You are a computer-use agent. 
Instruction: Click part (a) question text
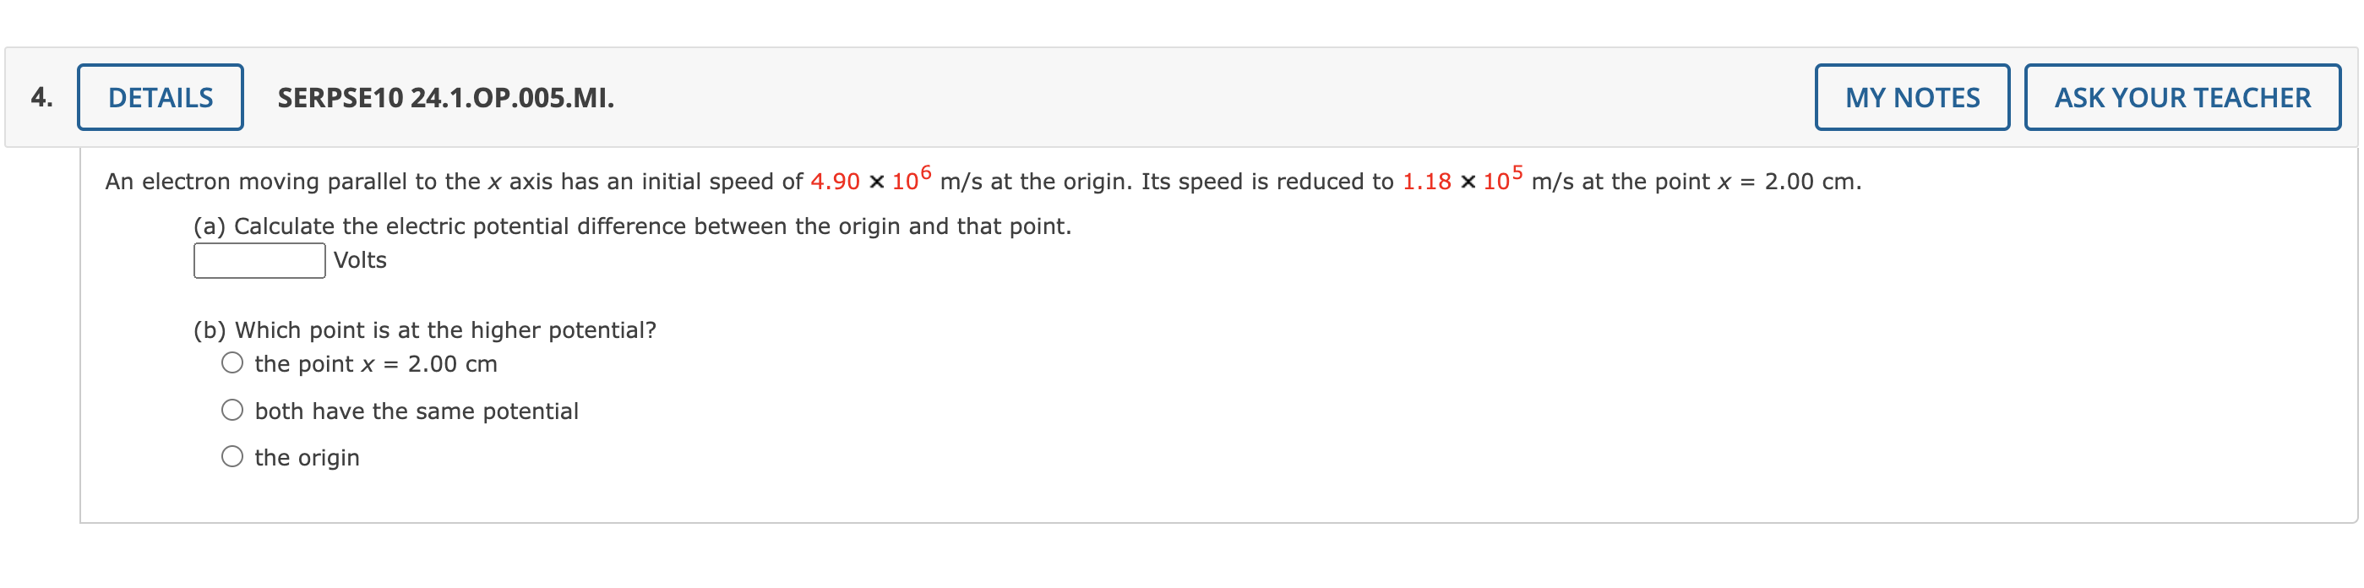point(631,225)
